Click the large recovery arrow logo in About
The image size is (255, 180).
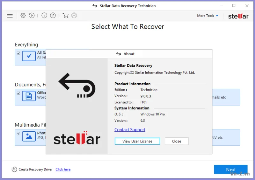click(77, 86)
